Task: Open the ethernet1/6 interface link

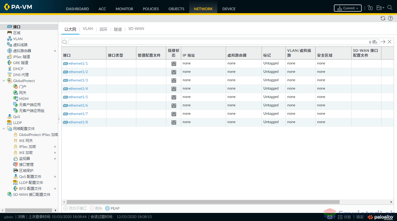Action: pyautogui.click(x=78, y=105)
